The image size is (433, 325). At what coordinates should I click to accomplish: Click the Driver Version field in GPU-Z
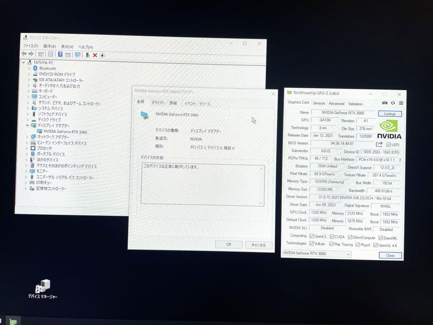(x=354, y=198)
